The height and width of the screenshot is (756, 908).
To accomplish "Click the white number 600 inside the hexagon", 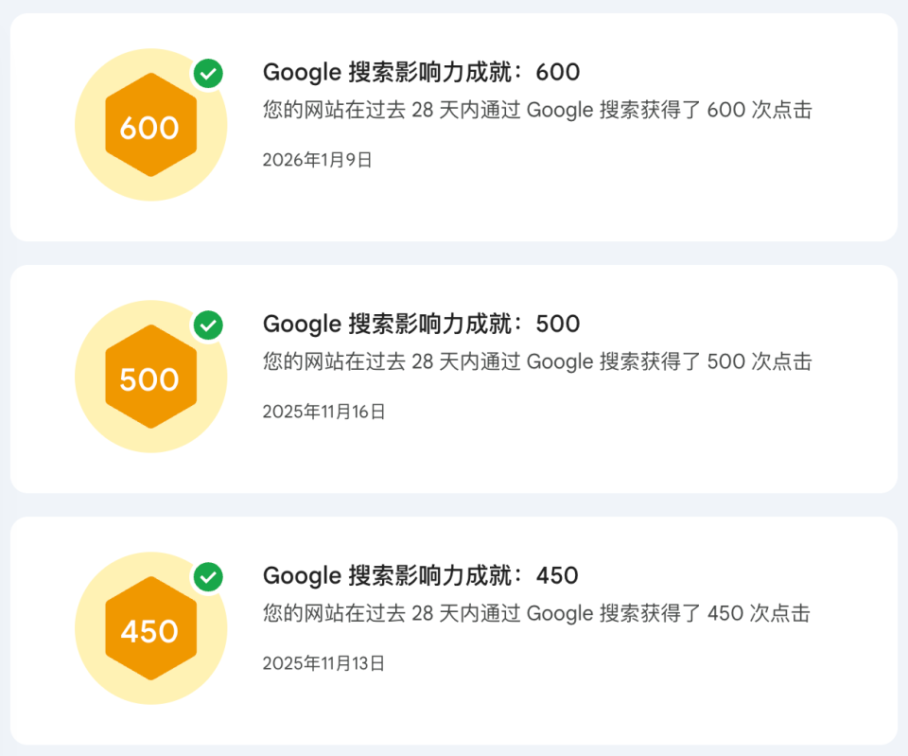I will 149,128.
